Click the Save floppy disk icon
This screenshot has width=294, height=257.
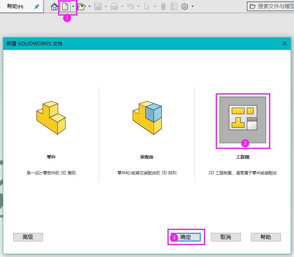[x=98, y=7]
